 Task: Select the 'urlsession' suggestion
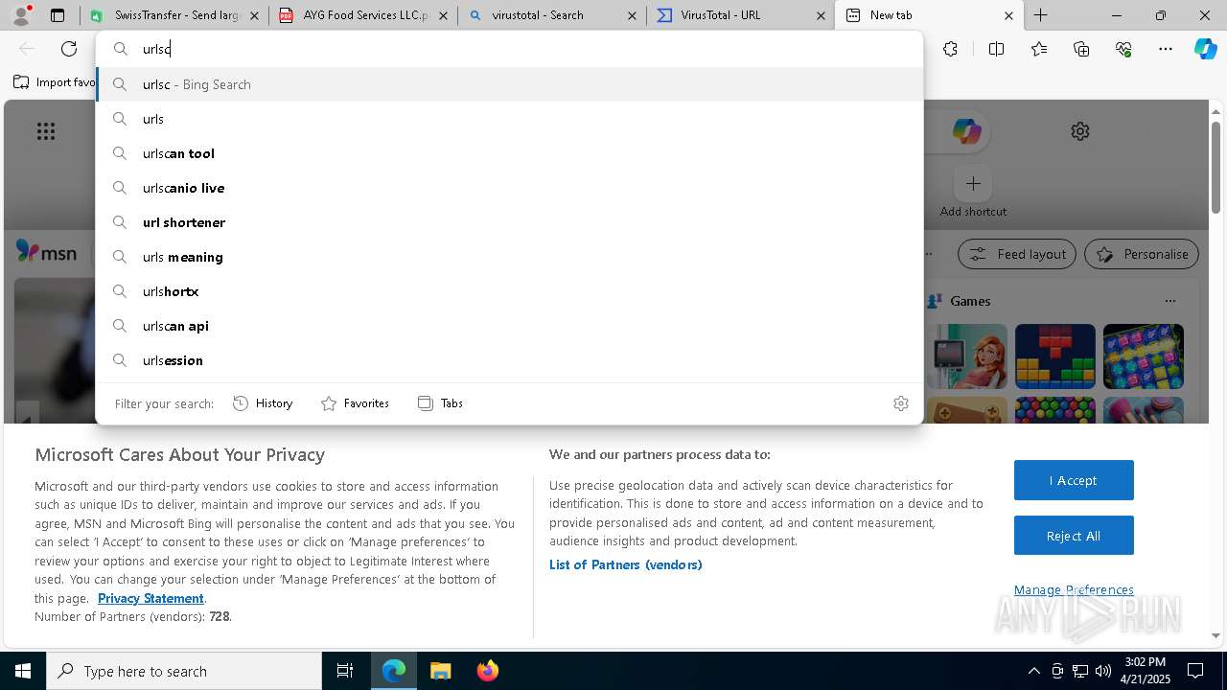(x=509, y=360)
